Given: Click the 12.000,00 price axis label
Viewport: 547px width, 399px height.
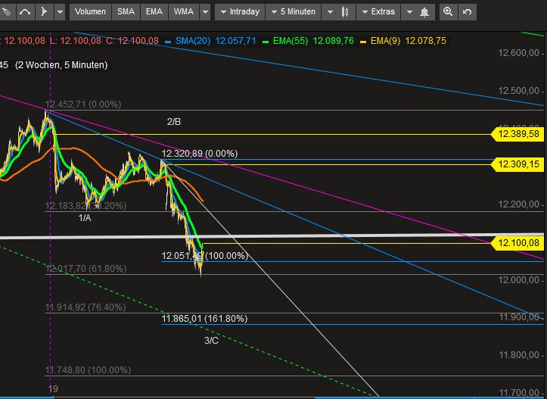Looking at the screenshot, I should point(518,280).
